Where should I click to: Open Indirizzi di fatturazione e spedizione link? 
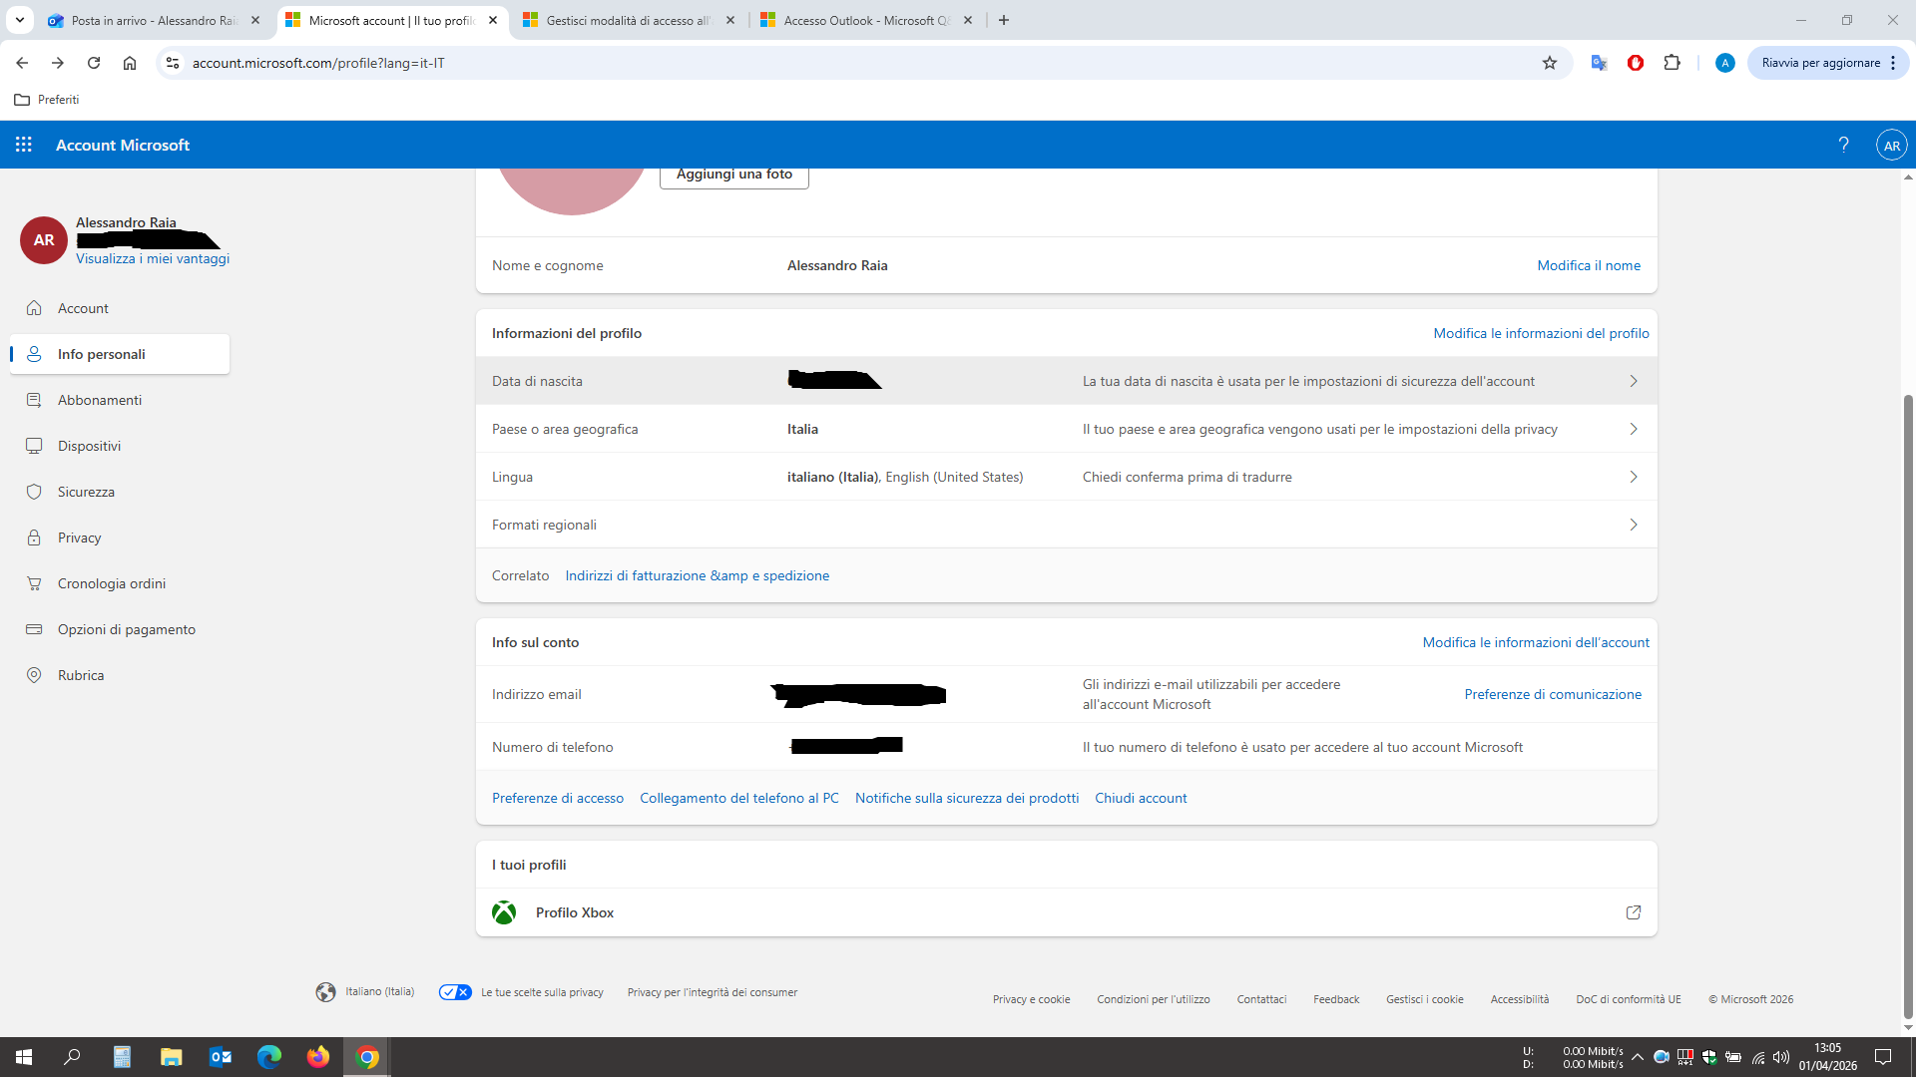697,575
